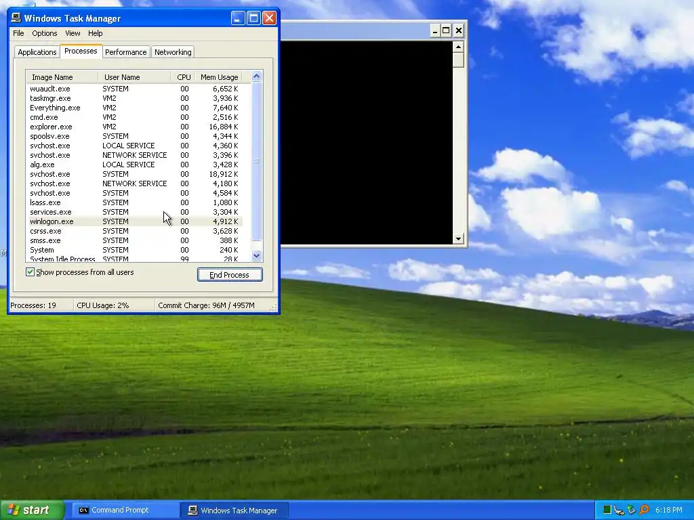Select the services.exe process
This screenshot has width=694, height=520.
coord(135,212)
